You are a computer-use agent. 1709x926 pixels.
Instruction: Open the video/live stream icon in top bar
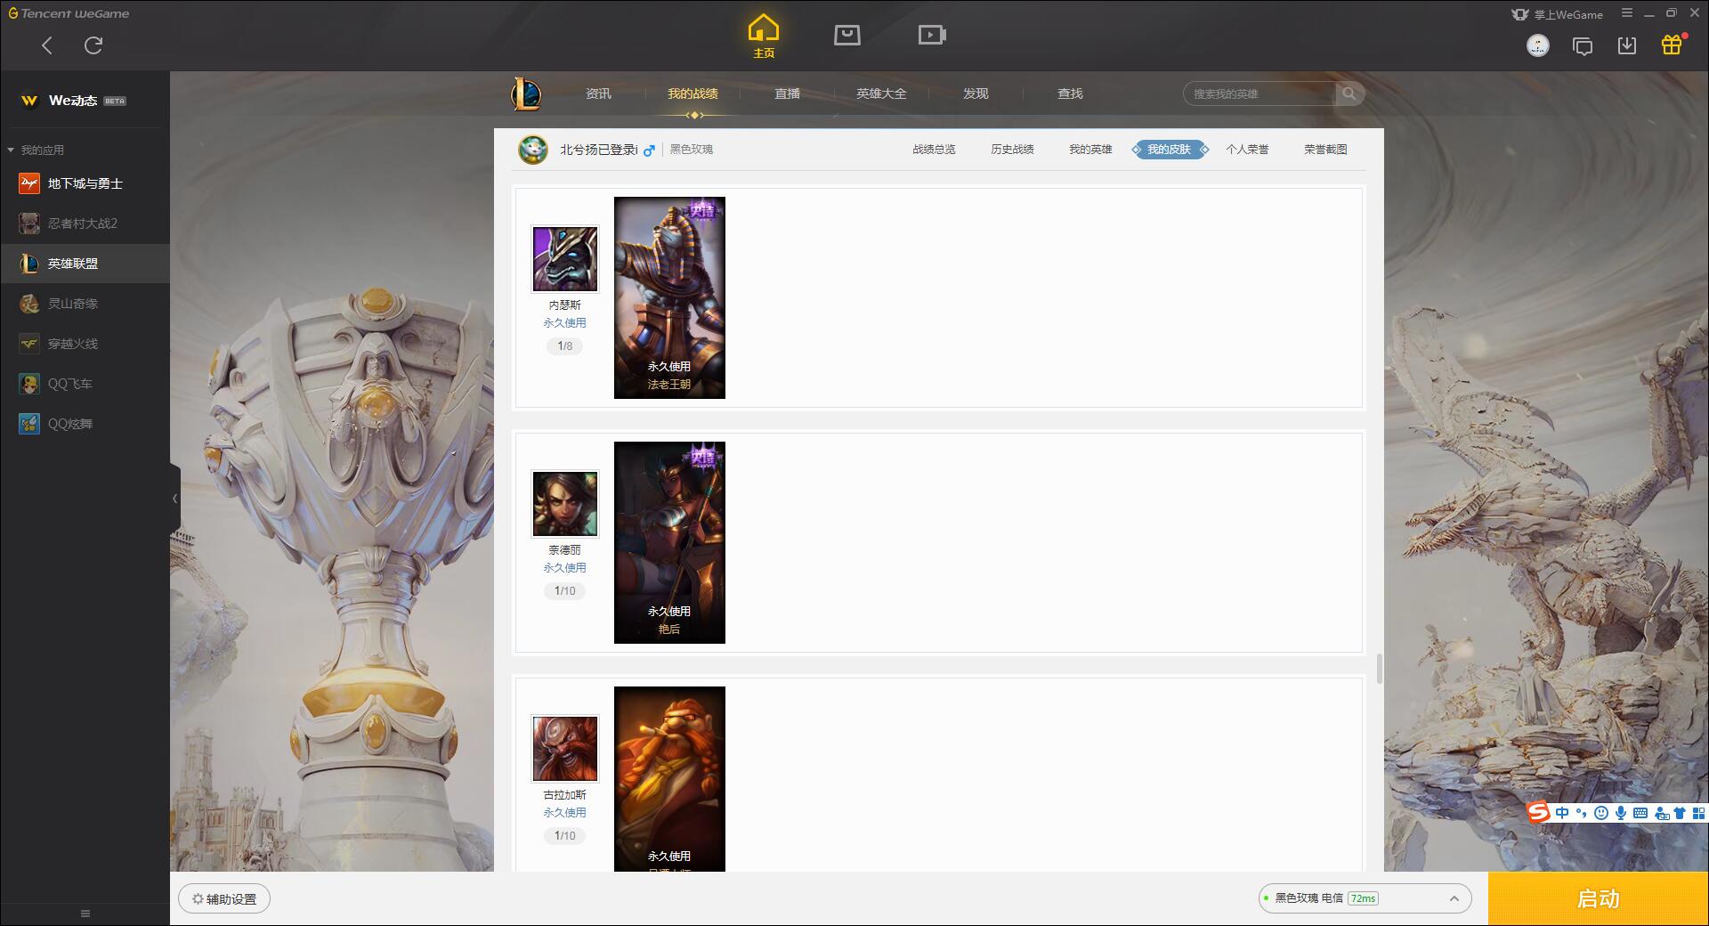pyautogui.click(x=932, y=36)
